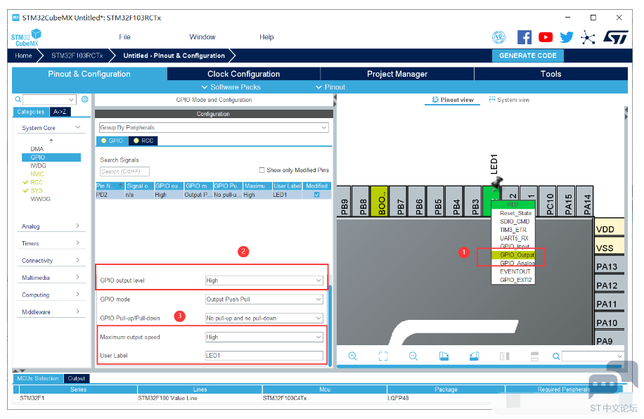Switch to the Tools tab
This screenshot has height=419, width=644.
550,74
